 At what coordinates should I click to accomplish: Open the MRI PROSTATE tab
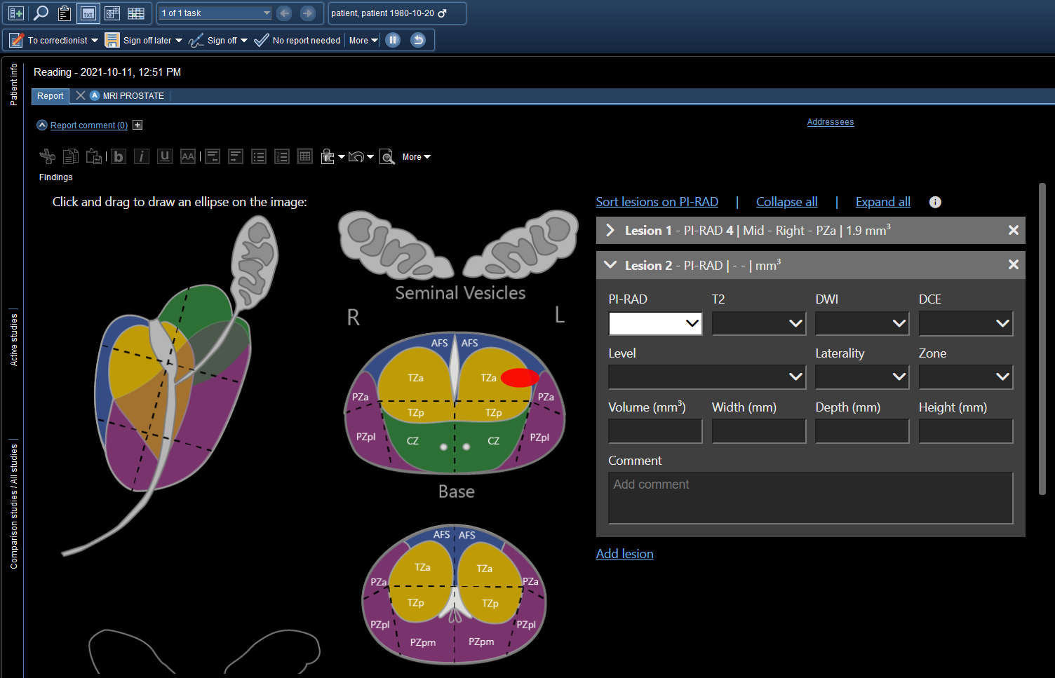click(x=133, y=96)
